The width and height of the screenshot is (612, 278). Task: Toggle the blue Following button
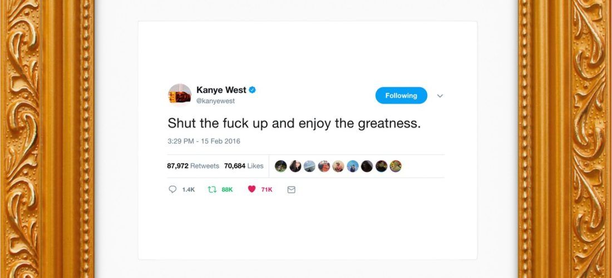tap(401, 96)
